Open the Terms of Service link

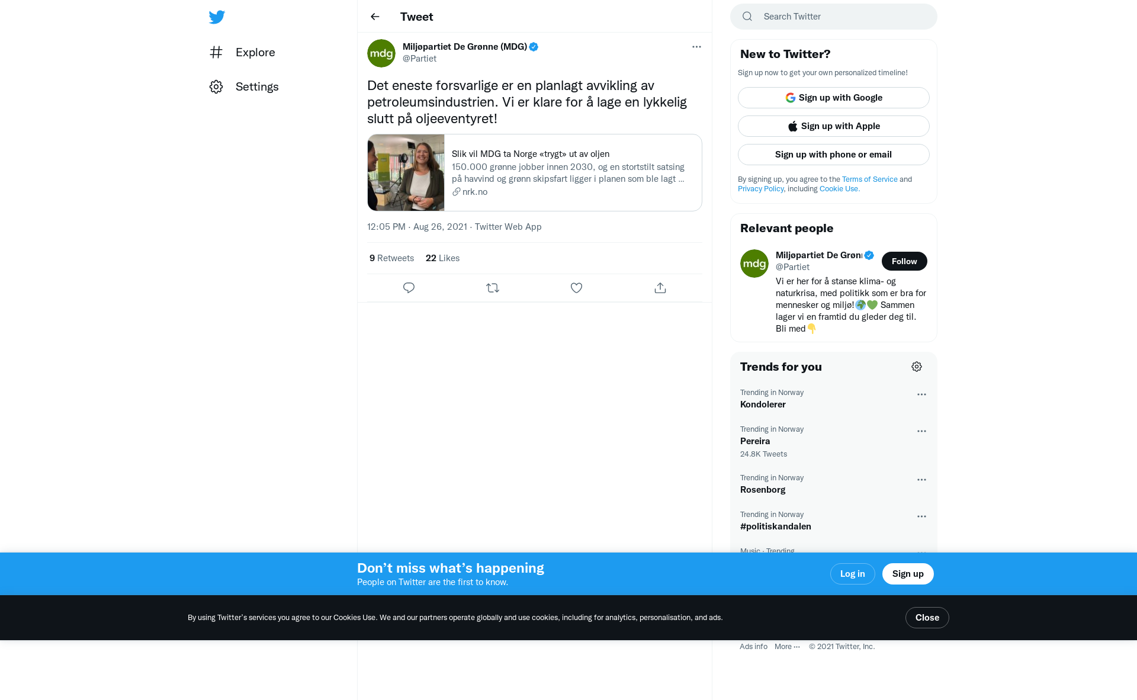[869, 179]
